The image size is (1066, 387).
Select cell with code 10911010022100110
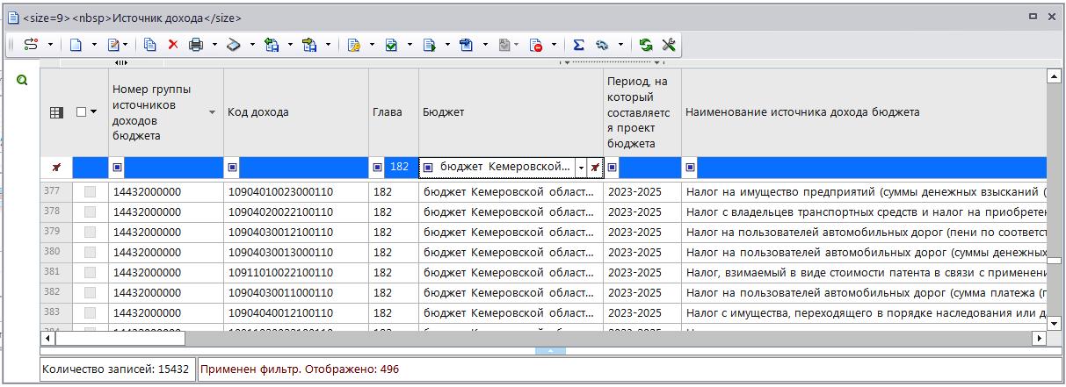296,272
